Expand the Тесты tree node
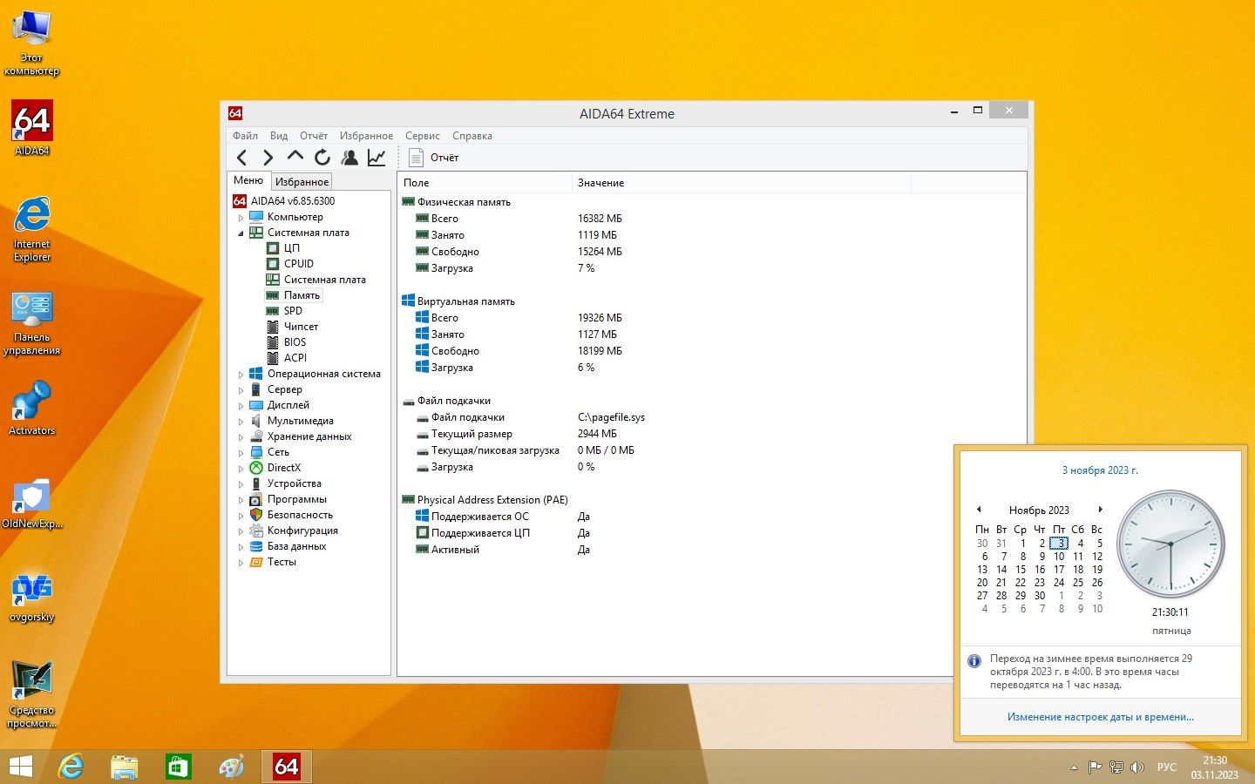 click(241, 563)
